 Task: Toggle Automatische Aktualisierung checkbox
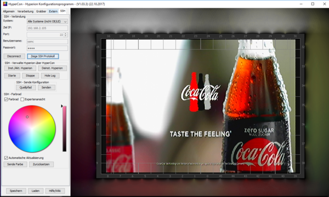click(x=6, y=158)
